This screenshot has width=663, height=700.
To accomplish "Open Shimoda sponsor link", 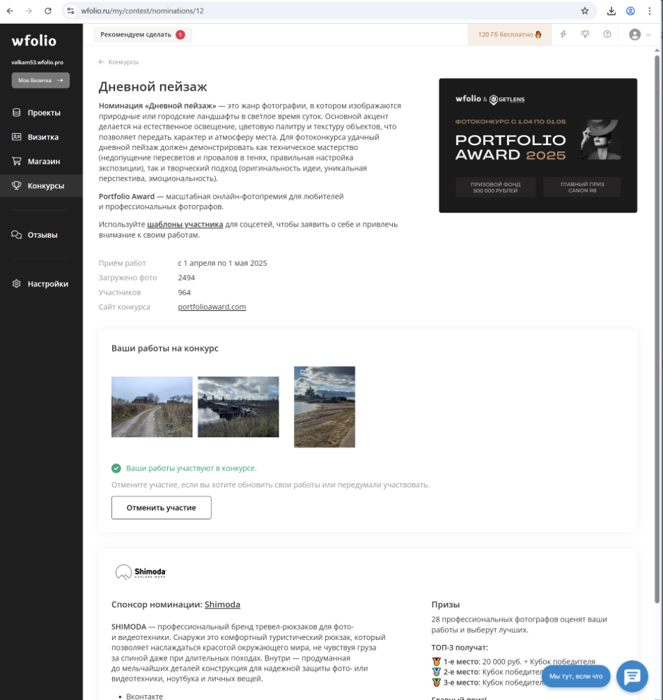I will coord(222,604).
